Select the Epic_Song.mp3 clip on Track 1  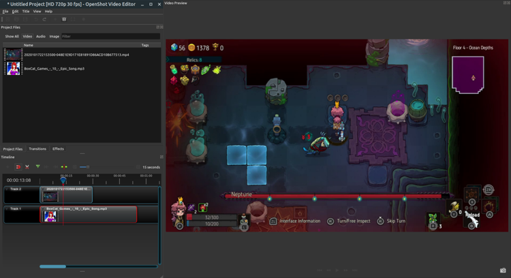pos(89,214)
